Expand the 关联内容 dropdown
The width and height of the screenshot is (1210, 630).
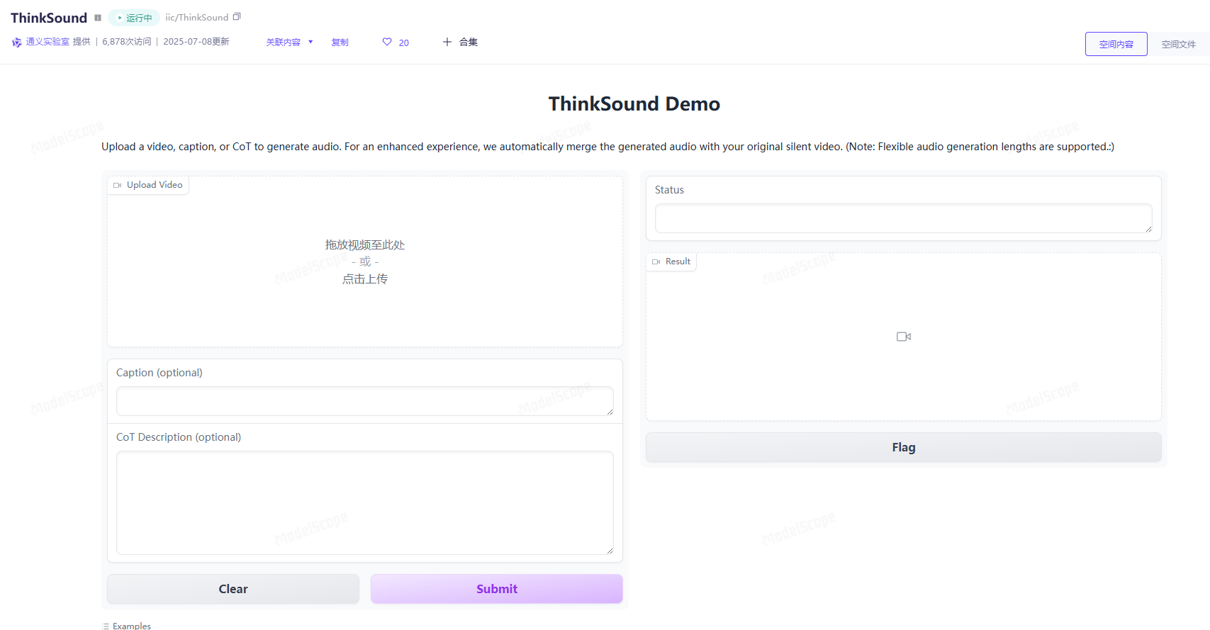(x=290, y=43)
